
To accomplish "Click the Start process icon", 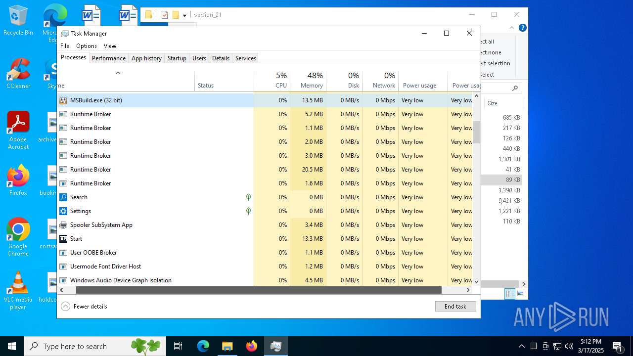I will coord(63,239).
